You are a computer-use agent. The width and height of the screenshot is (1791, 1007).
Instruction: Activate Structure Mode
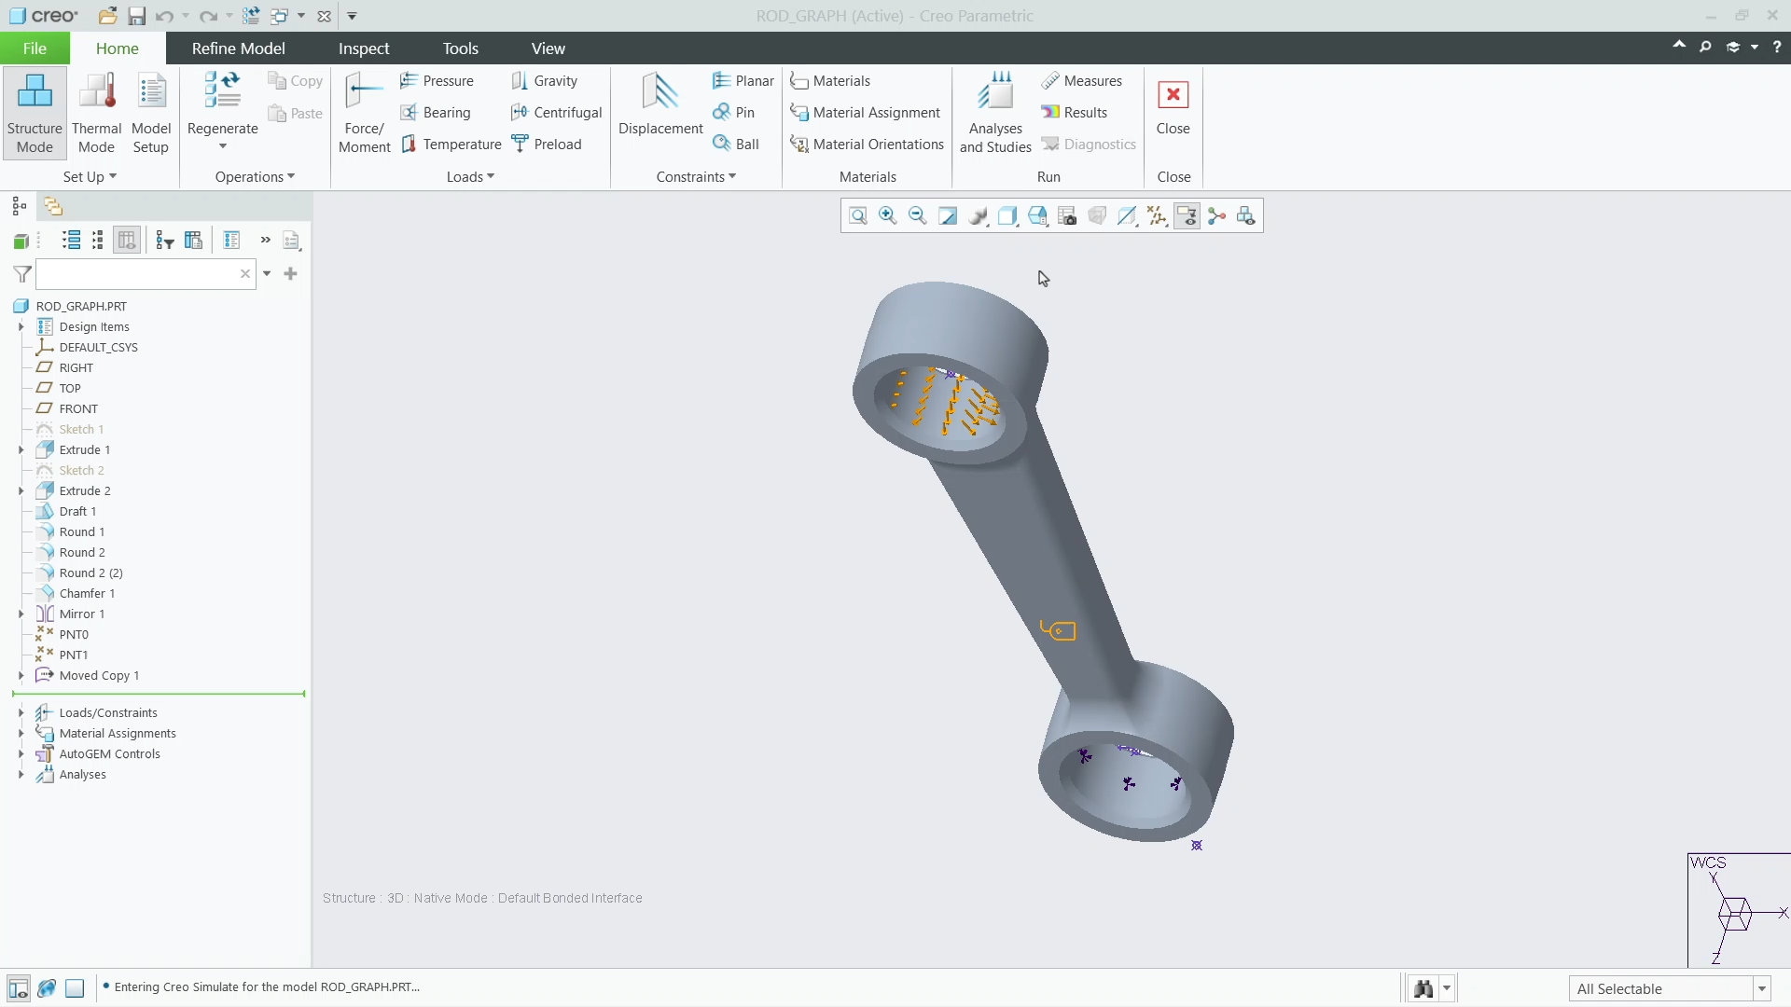pyautogui.click(x=35, y=113)
